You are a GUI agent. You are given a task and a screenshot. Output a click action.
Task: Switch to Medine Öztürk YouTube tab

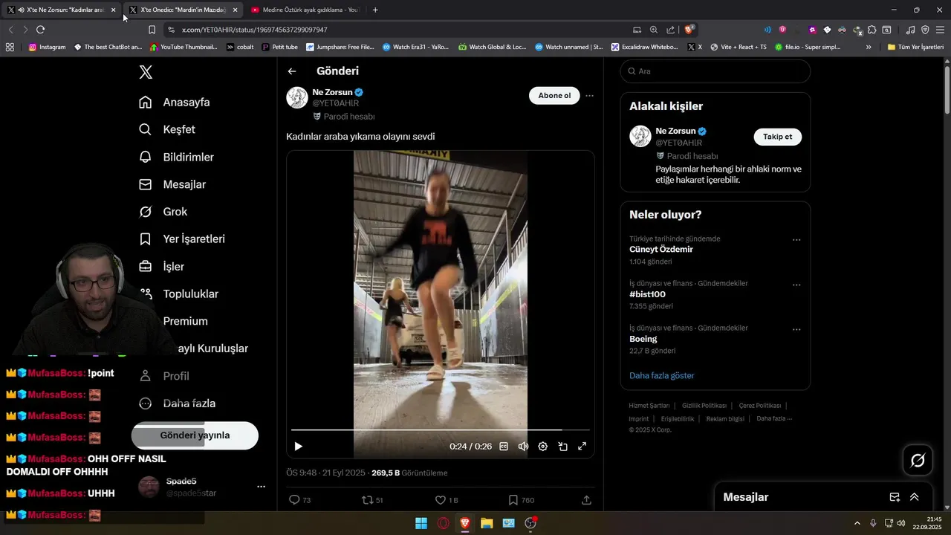click(305, 10)
